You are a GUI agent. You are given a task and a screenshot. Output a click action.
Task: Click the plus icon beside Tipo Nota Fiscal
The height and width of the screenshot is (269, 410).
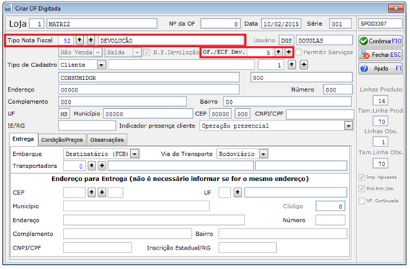[x=90, y=40]
